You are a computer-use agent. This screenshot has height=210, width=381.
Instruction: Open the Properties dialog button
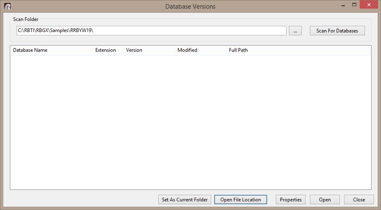click(x=291, y=200)
